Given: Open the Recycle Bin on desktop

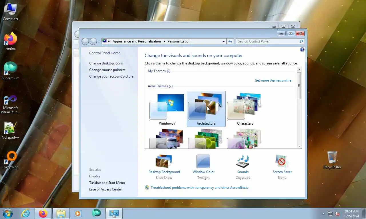Looking at the screenshot, I should (x=332, y=160).
